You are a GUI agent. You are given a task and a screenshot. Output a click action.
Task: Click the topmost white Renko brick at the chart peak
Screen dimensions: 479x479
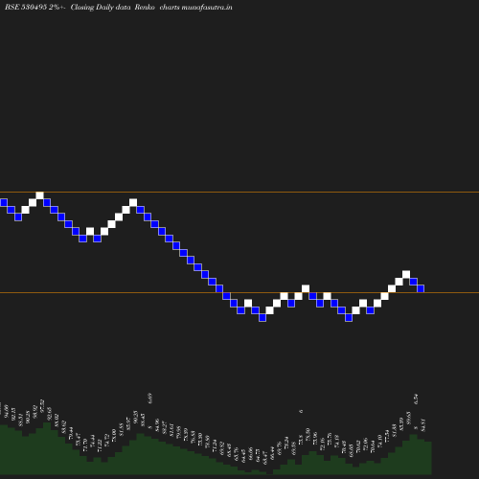pyautogui.click(x=40, y=195)
